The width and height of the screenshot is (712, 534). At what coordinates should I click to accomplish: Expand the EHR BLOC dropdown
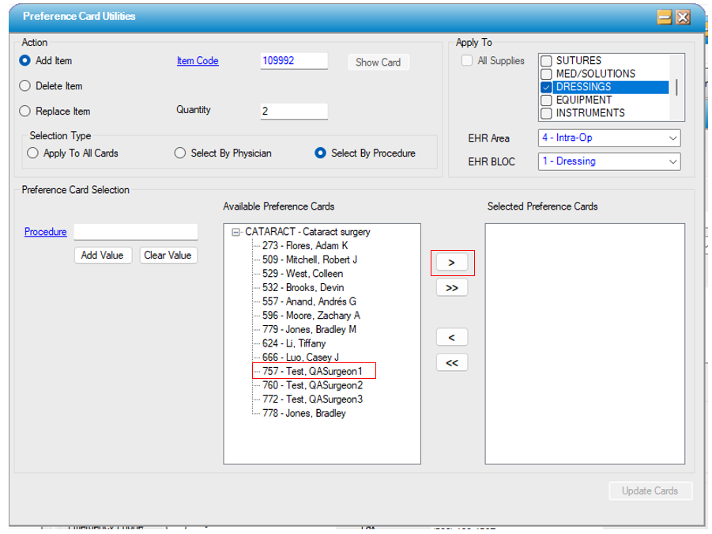[x=608, y=161]
